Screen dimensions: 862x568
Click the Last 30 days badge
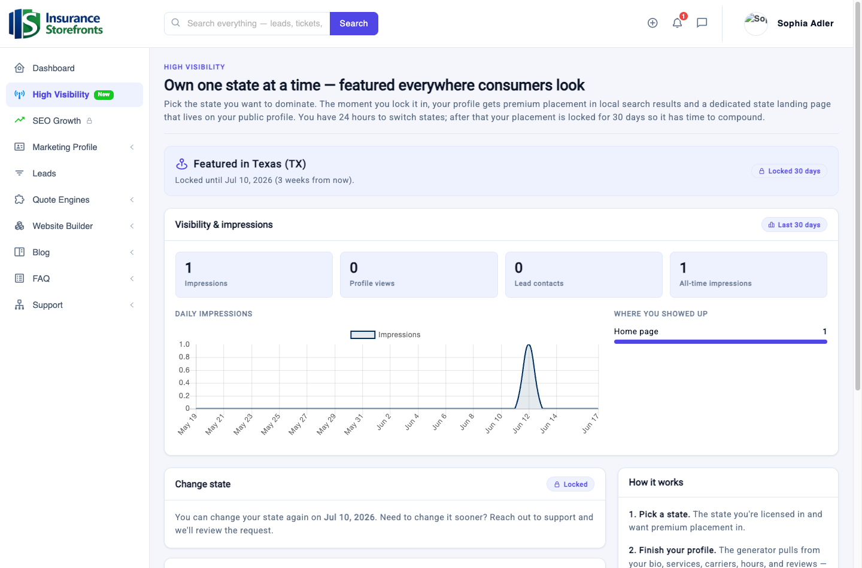pyautogui.click(x=794, y=225)
